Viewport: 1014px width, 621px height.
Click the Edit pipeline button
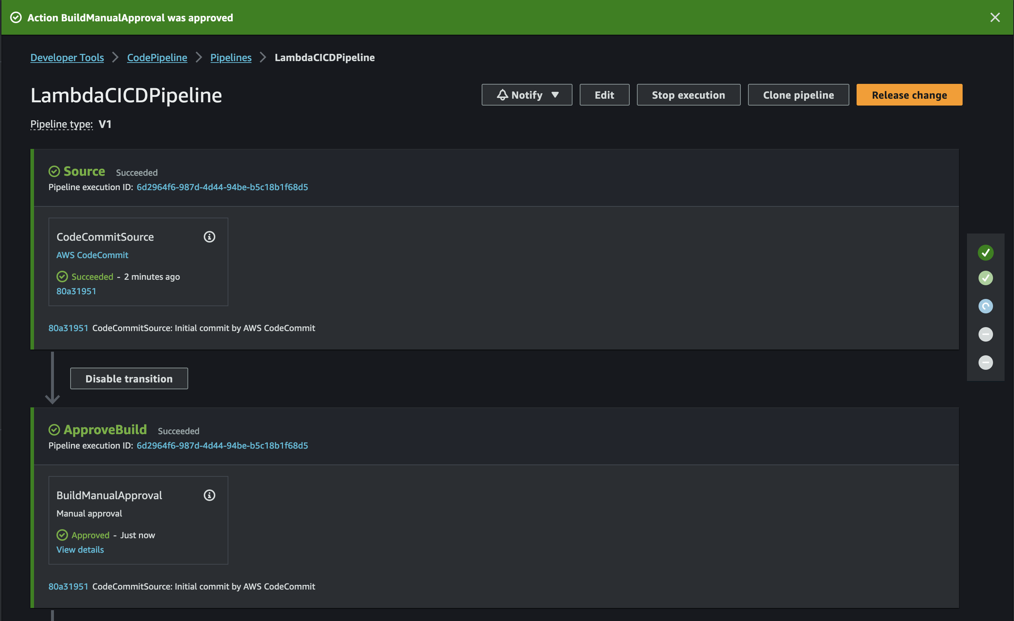(604, 95)
